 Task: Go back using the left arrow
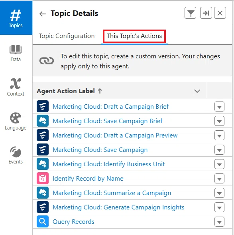43,14
